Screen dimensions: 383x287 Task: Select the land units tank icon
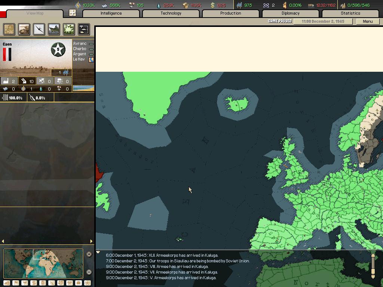tap(24, 29)
